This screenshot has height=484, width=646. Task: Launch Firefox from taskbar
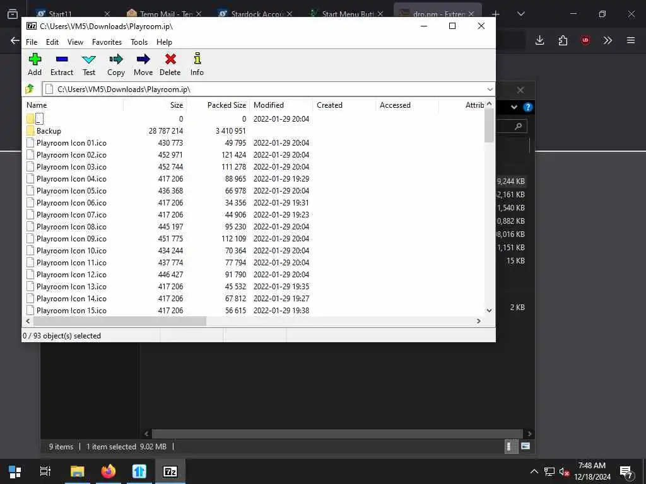[109, 471]
